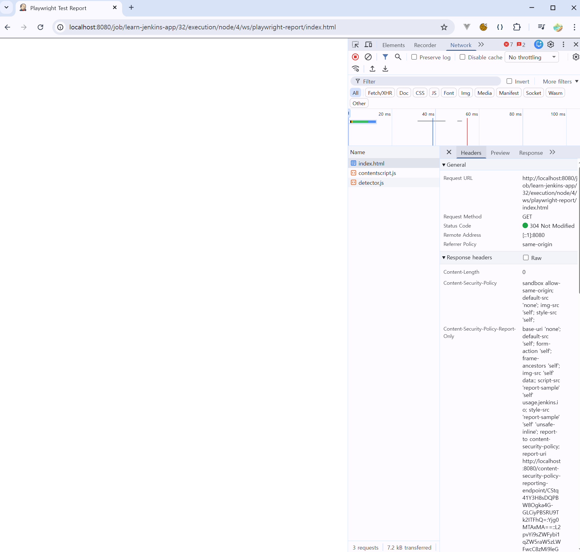This screenshot has width=580, height=552.
Task: Open the browser Extensions puzzle icon
Action: pyautogui.click(x=517, y=27)
